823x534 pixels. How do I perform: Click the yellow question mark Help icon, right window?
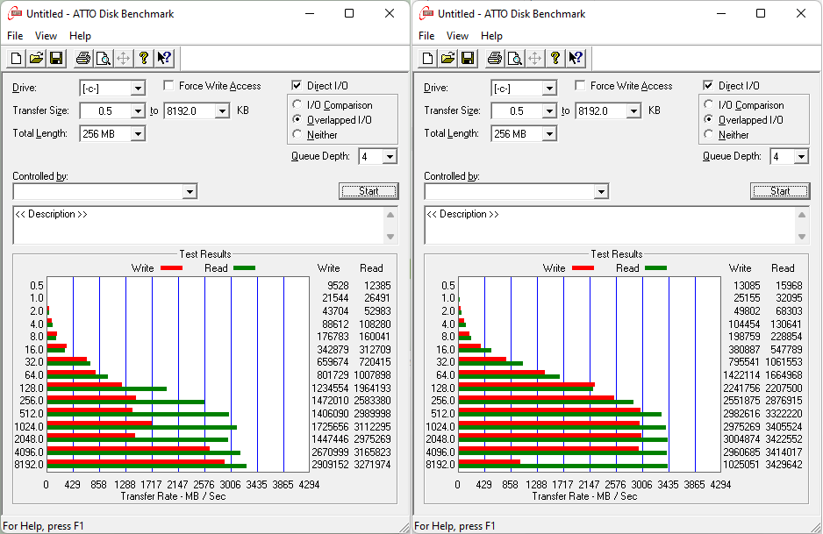click(x=555, y=58)
